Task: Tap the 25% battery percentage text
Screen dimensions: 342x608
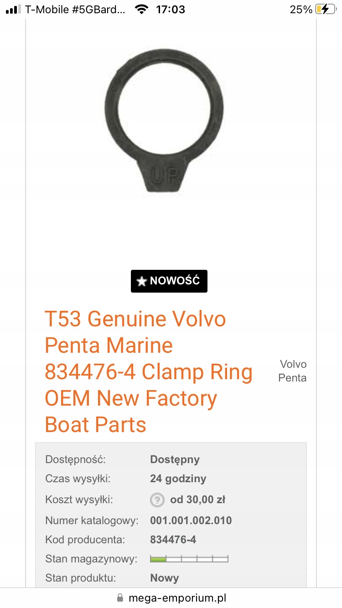Action: [x=301, y=9]
